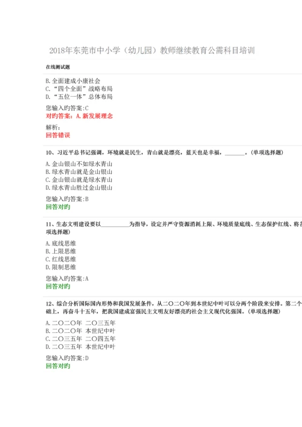Click question 11's entered answer A line
The width and height of the screenshot is (302, 427).
pos(67,278)
